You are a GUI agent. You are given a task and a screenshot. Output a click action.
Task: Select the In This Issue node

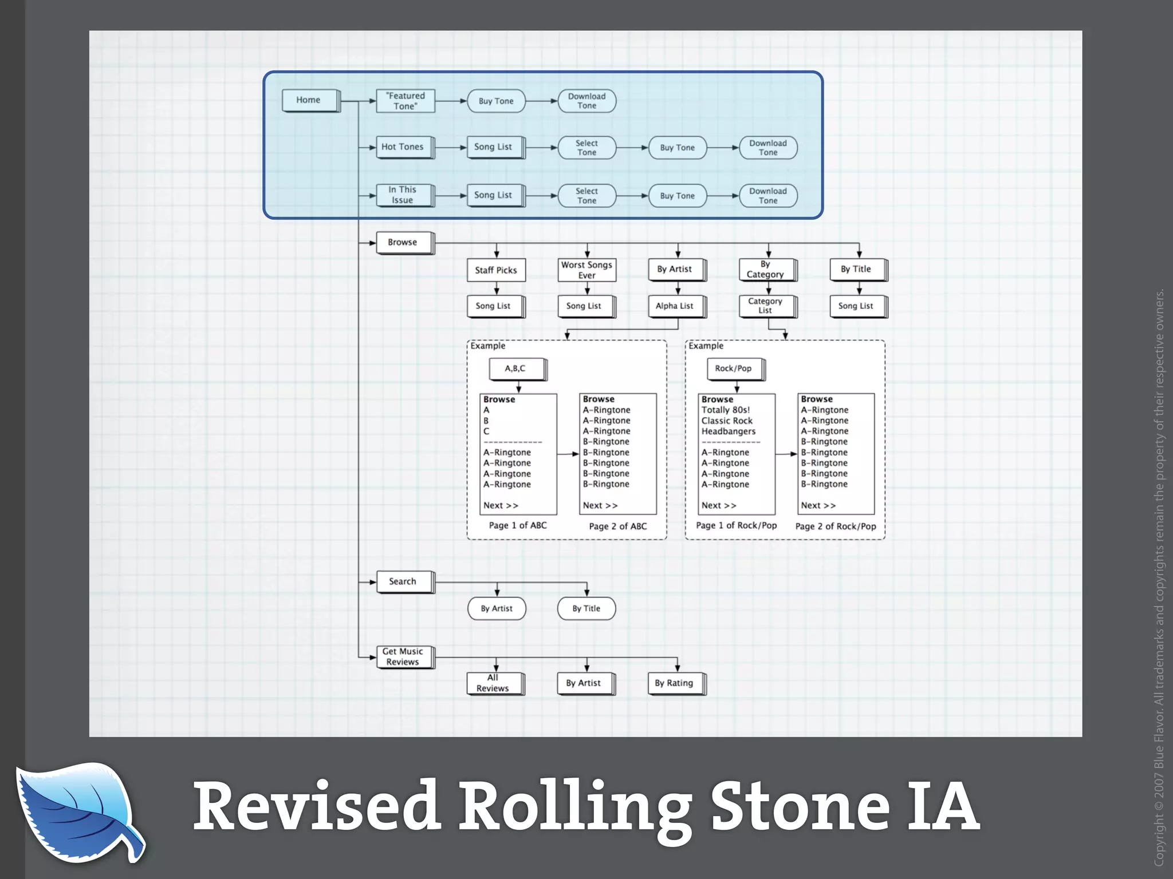click(x=404, y=195)
